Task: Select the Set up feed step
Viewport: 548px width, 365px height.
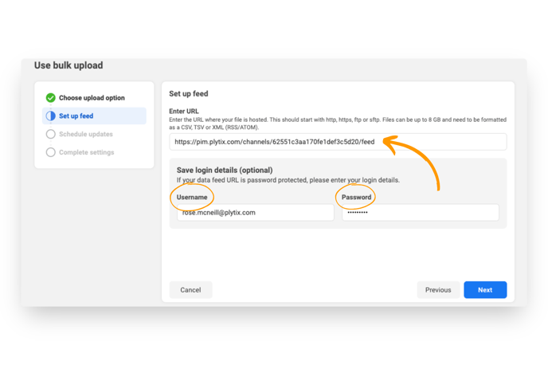Action: click(94, 116)
